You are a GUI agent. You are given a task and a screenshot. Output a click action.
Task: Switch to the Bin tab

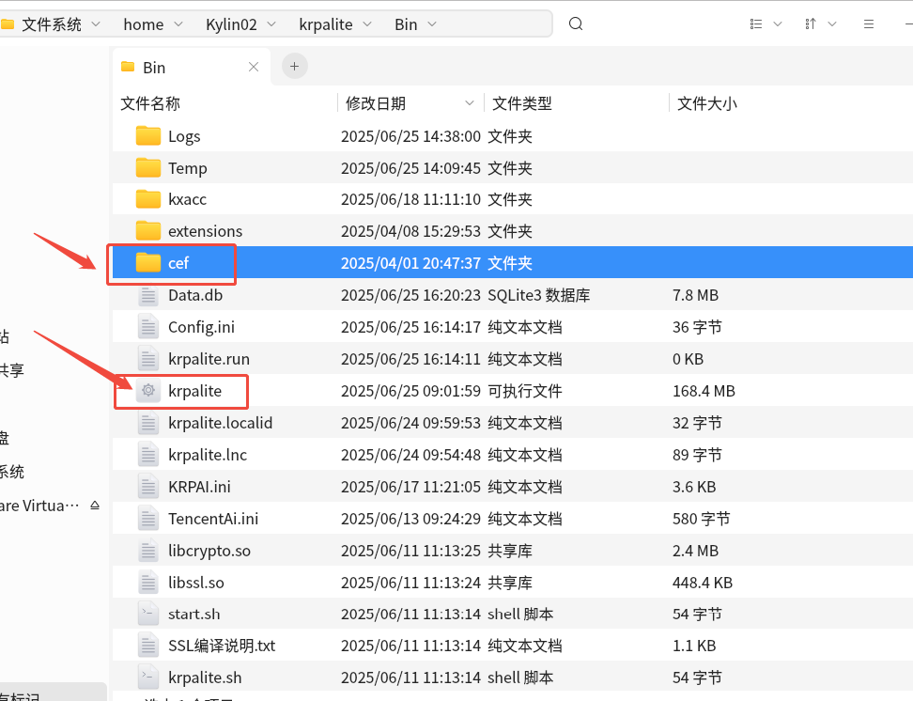pos(191,67)
